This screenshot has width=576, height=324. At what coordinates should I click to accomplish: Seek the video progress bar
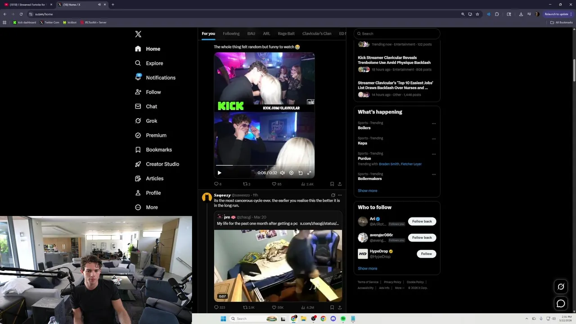(264, 166)
